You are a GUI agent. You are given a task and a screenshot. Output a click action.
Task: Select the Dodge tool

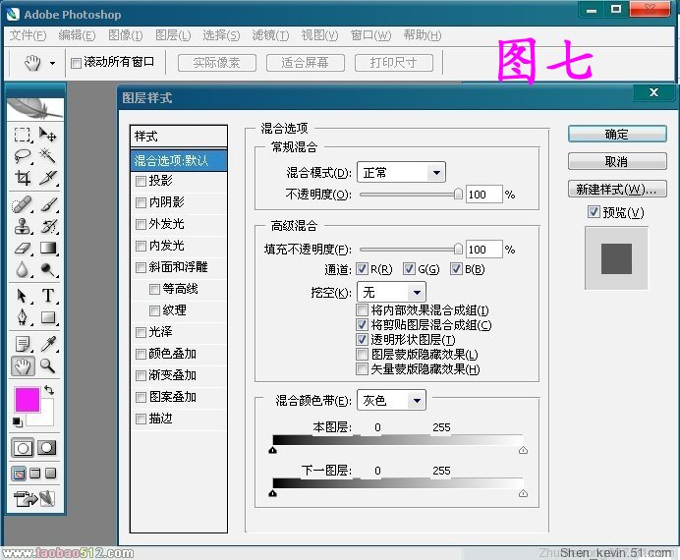tap(48, 269)
